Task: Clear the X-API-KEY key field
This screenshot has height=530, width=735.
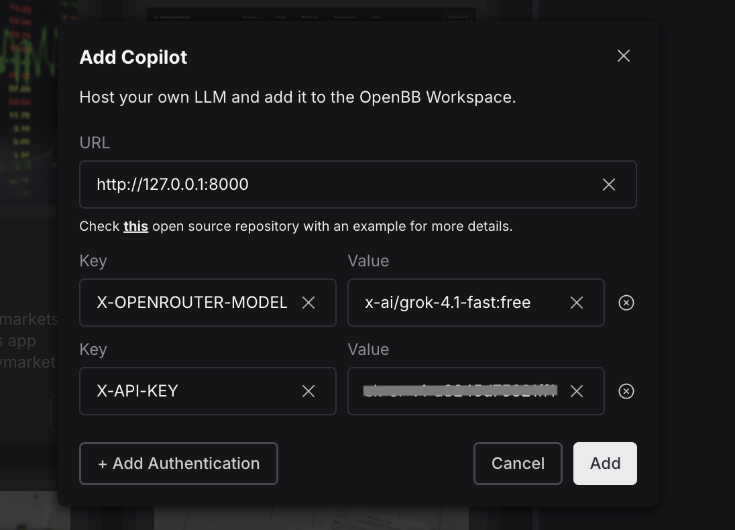Action: [308, 391]
